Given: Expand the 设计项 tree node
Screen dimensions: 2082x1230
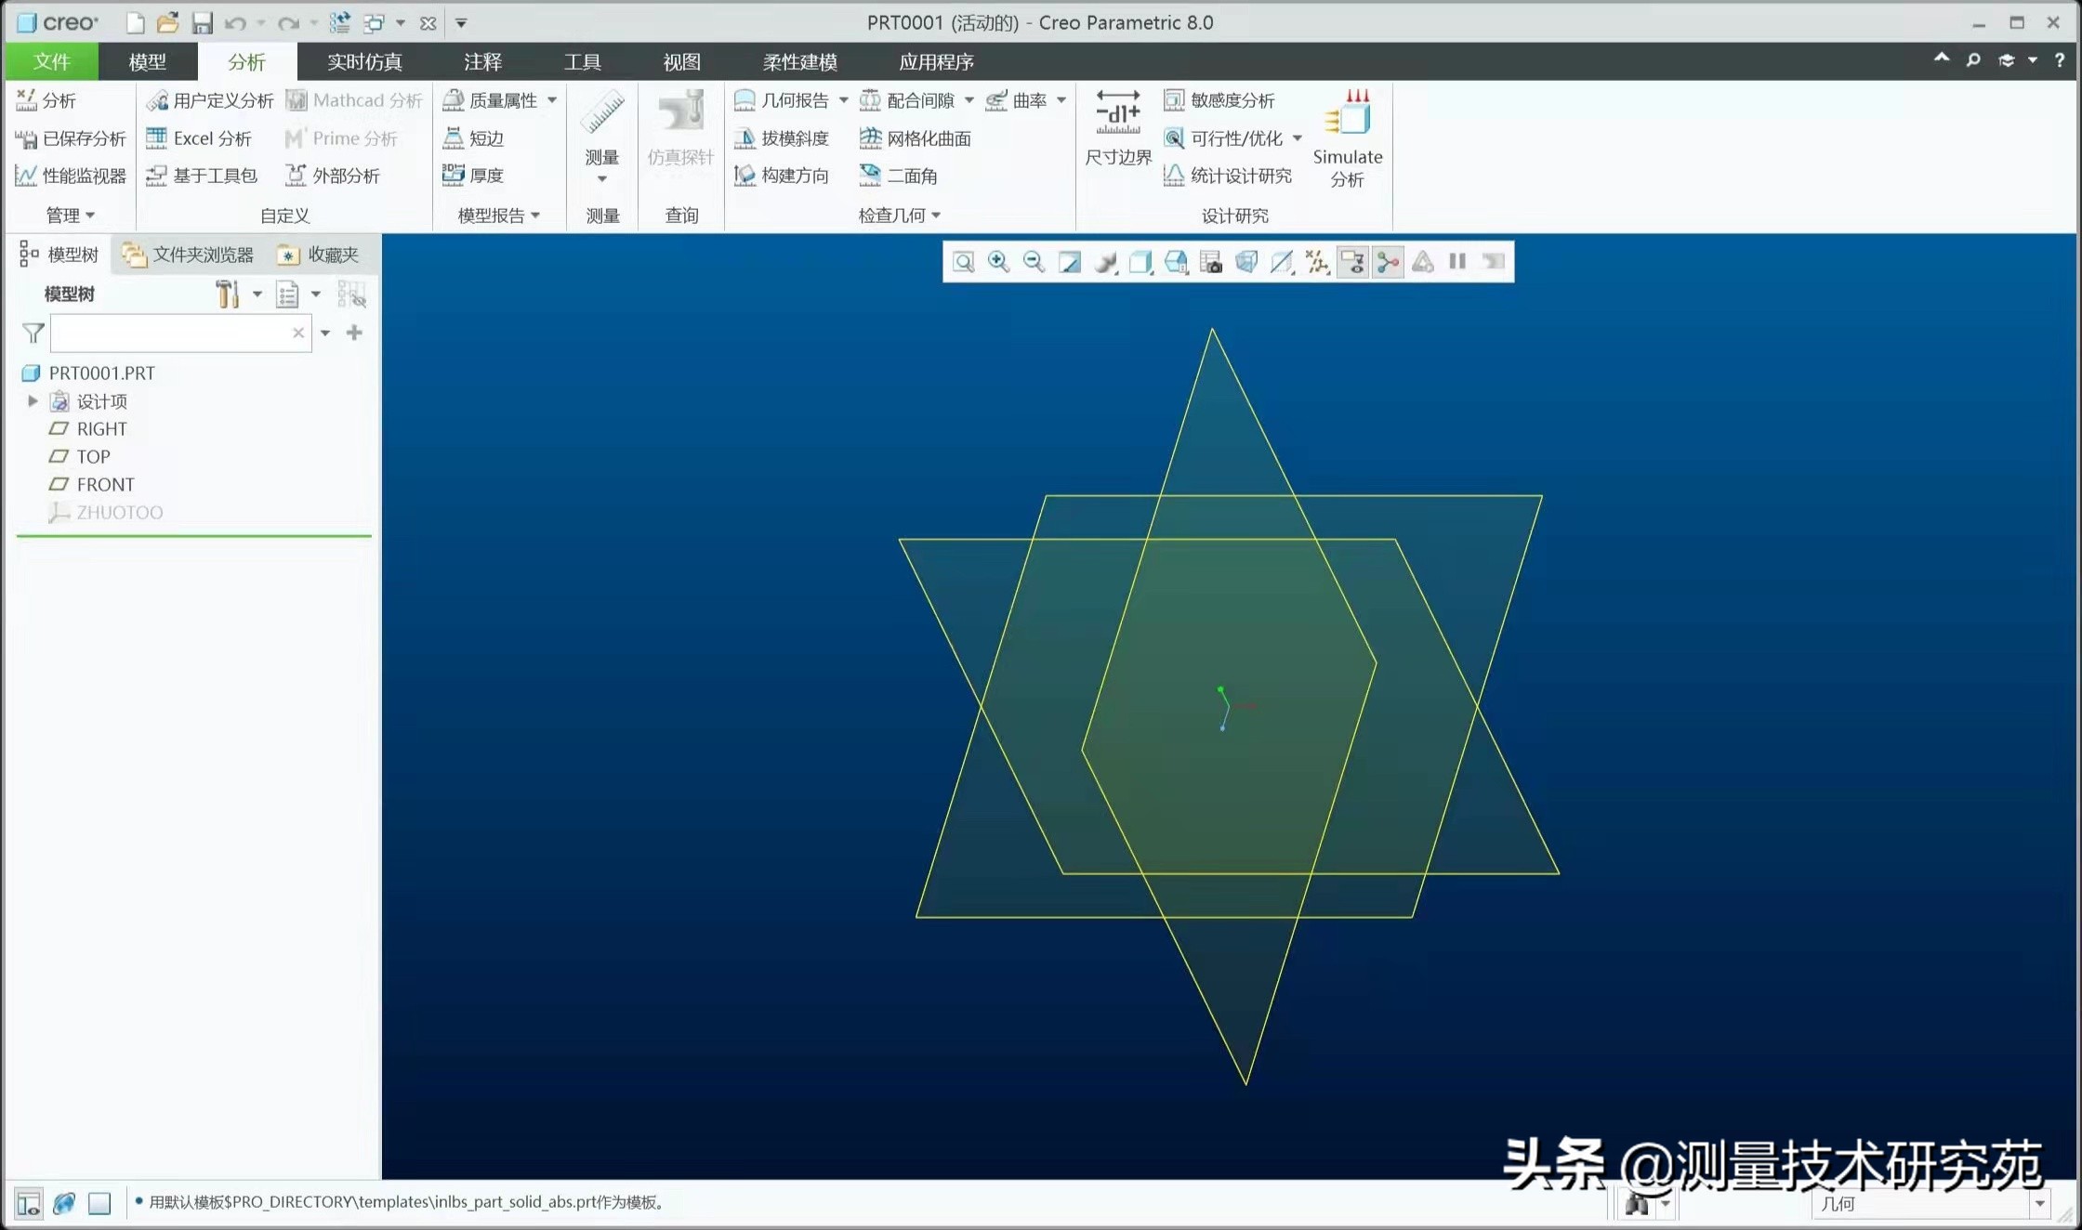Looking at the screenshot, I should click(33, 401).
